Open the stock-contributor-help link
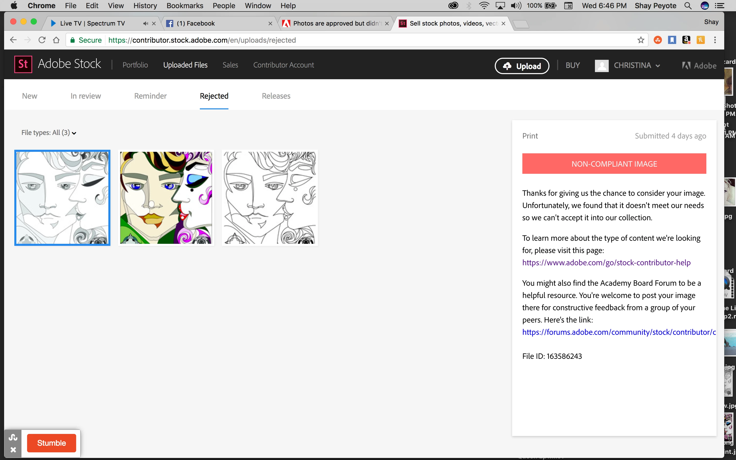 tap(606, 262)
